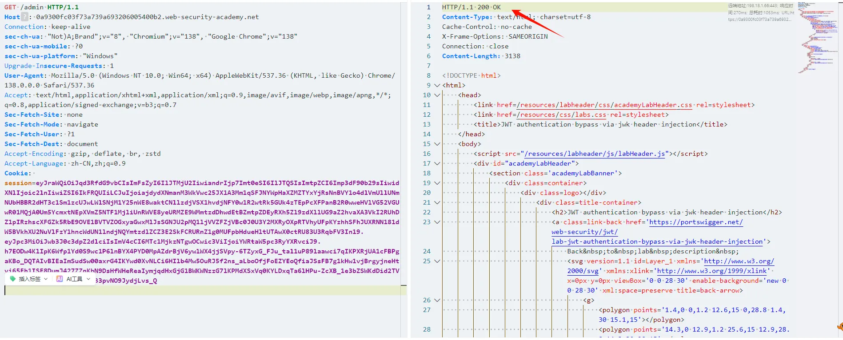The height and width of the screenshot is (340, 843).
Task: Click the empty last line of request editor
Action: [204, 290]
